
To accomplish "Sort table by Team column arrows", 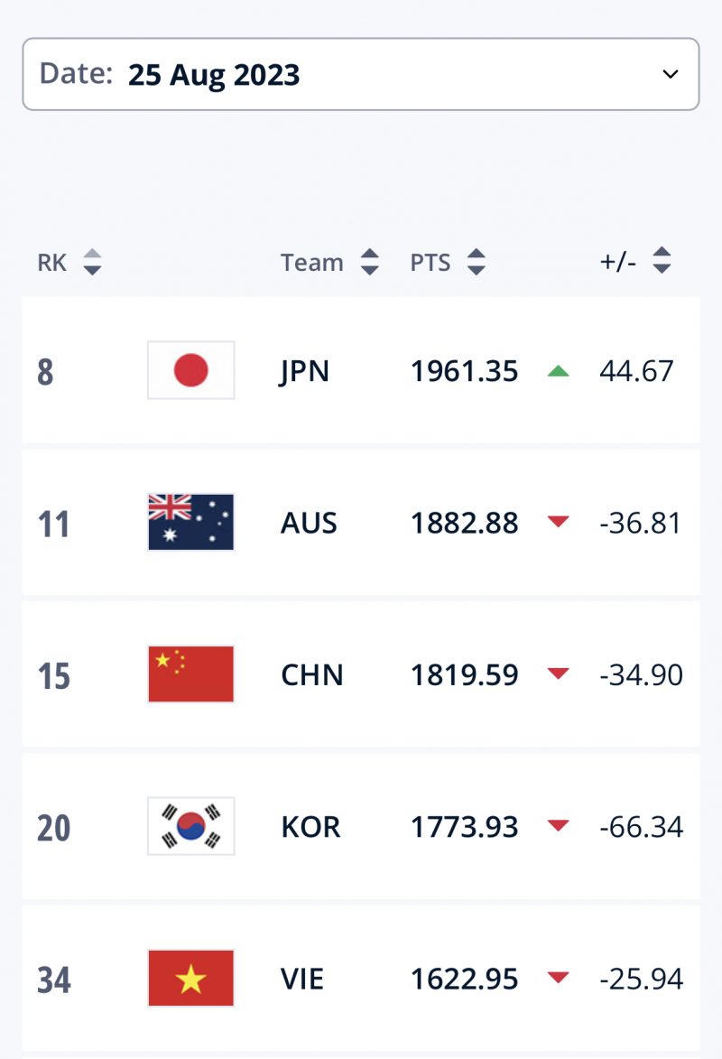I will (369, 262).
